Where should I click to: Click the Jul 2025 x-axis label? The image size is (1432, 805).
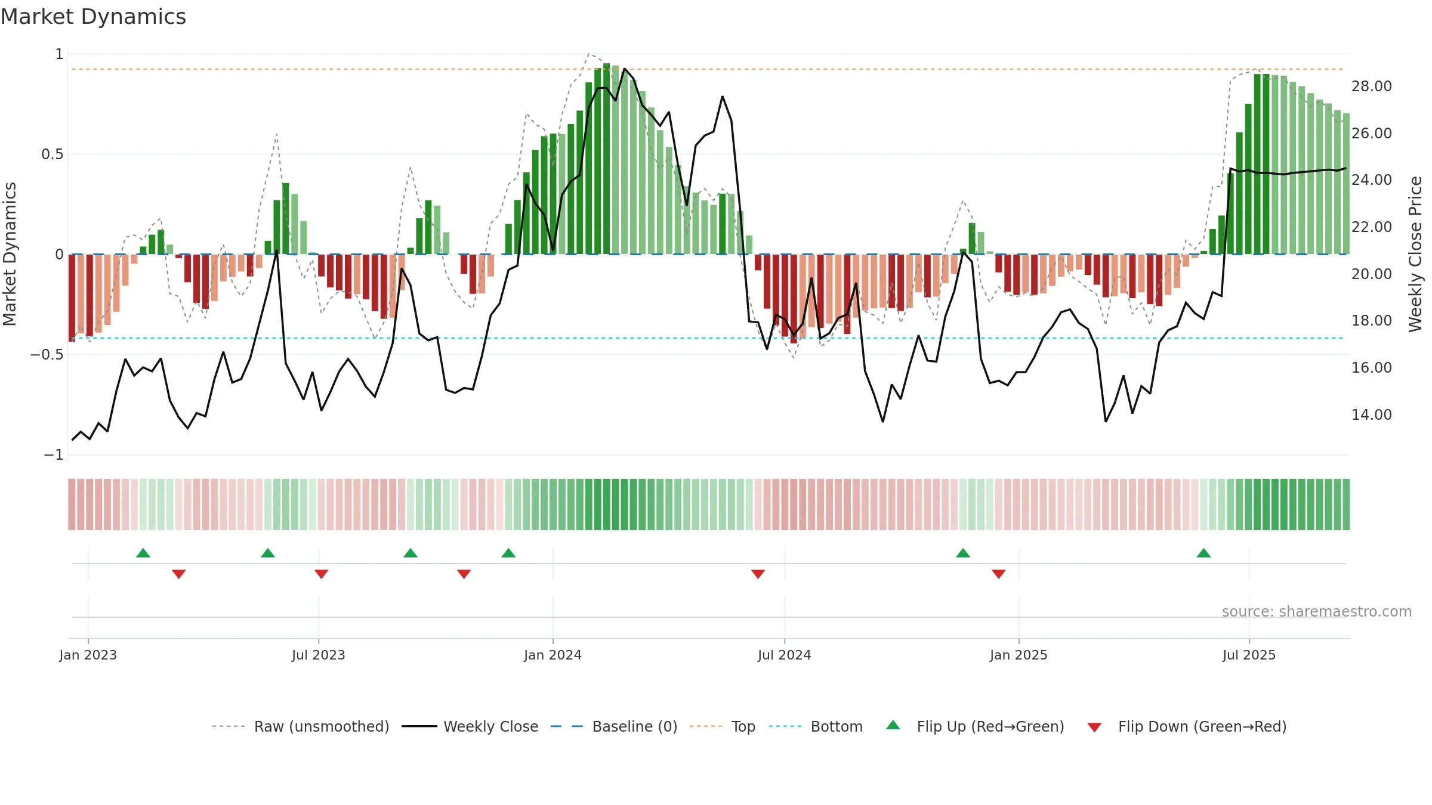(1249, 655)
